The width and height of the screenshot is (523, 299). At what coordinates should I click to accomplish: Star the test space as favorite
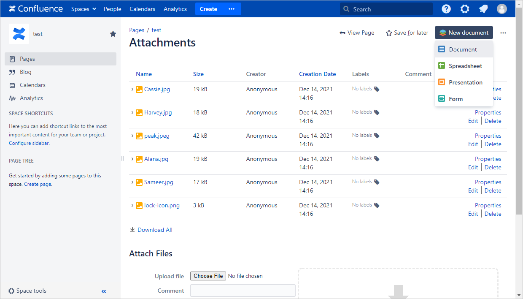coord(113,34)
